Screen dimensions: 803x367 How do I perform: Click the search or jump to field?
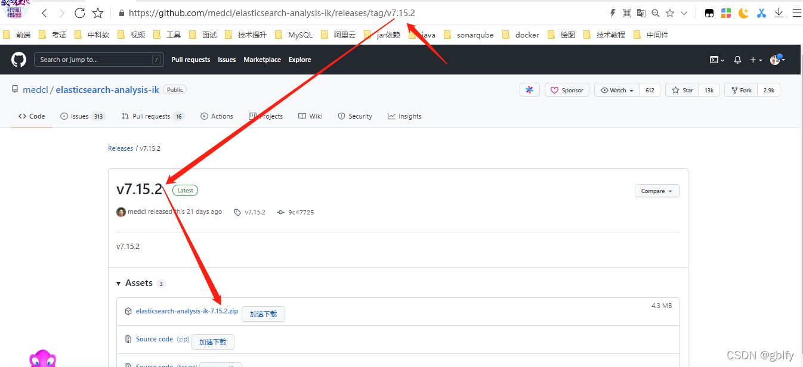(x=99, y=59)
